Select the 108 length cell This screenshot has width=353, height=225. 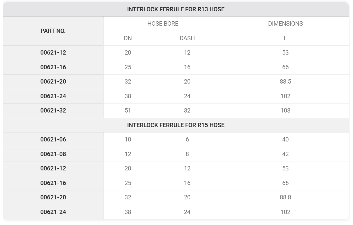(285, 111)
